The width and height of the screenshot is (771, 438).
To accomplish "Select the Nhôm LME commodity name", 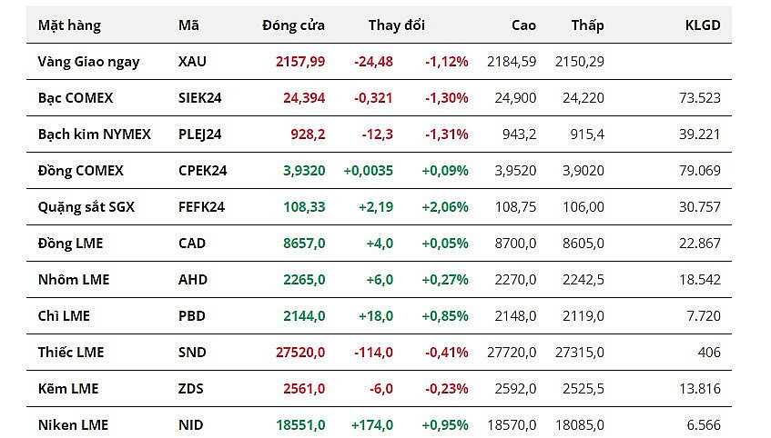I will tap(73, 280).
